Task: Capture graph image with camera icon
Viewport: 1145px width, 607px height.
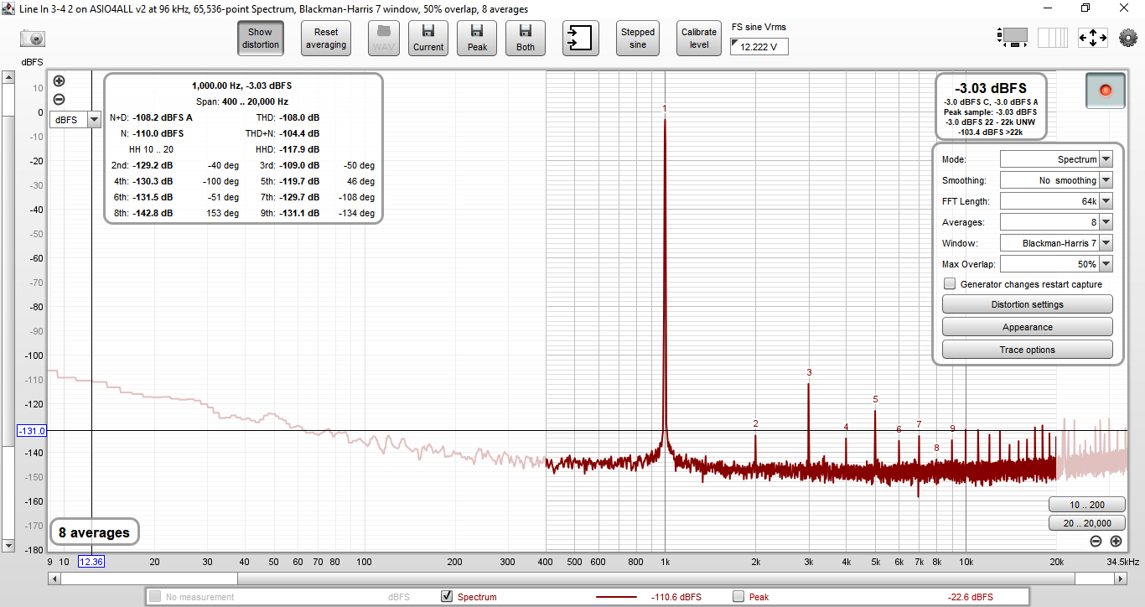Action: [x=33, y=39]
